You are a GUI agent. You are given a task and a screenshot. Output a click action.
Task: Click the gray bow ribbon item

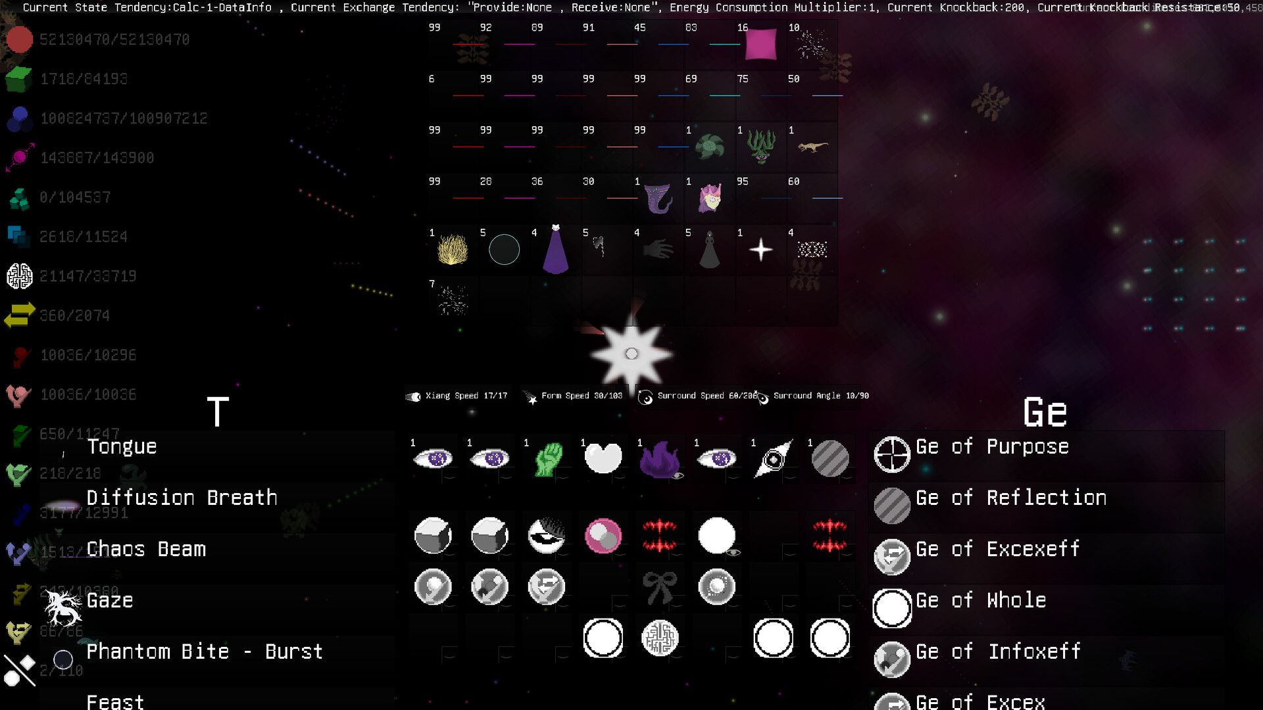point(660,585)
